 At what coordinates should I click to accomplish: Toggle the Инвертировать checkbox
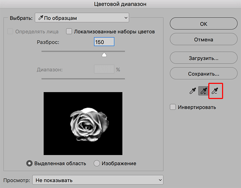click(x=173, y=107)
